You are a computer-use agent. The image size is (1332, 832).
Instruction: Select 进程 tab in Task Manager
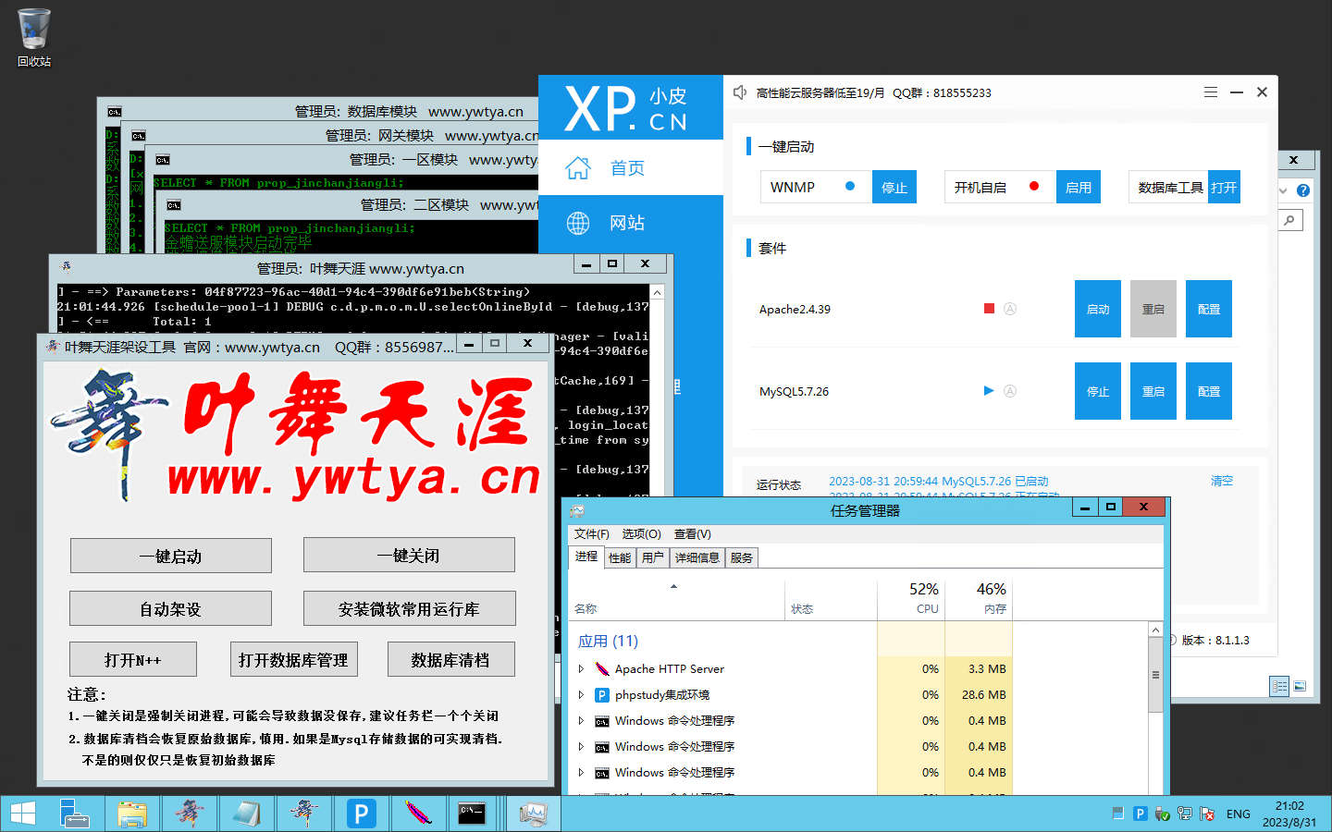[x=586, y=557]
